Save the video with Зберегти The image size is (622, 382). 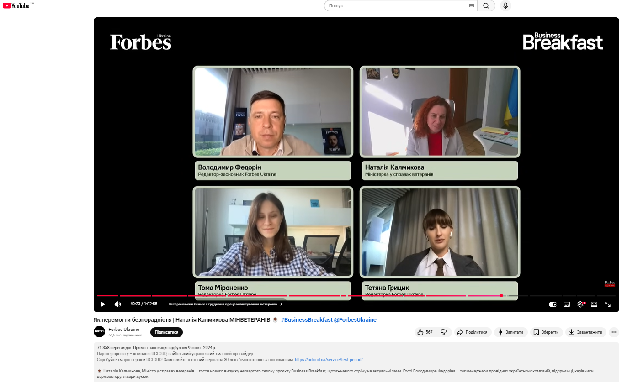click(546, 332)
